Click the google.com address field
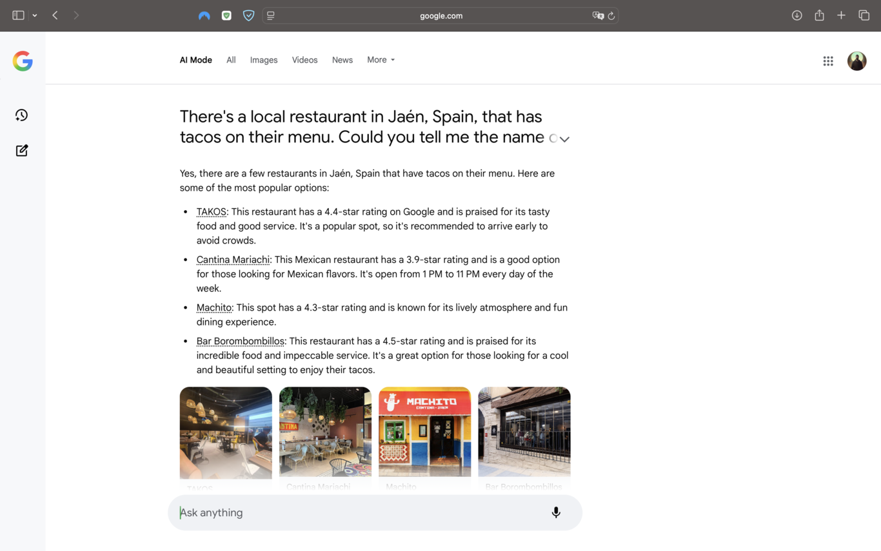 tap(441, 15)
